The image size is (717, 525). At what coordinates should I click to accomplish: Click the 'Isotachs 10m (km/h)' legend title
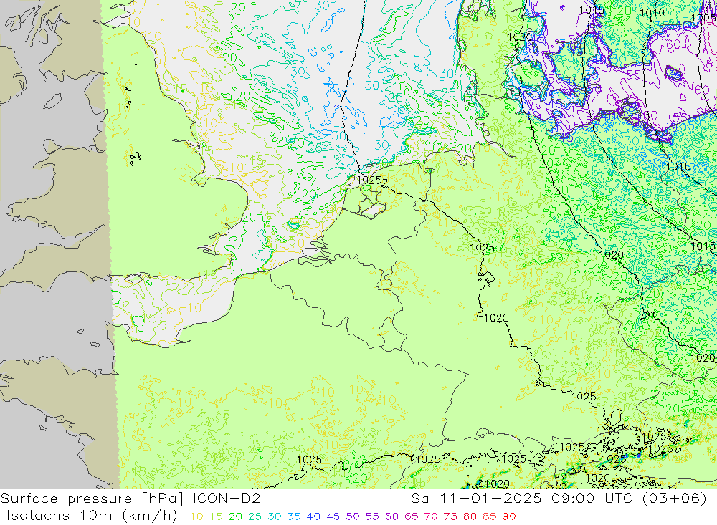[92, 516]
